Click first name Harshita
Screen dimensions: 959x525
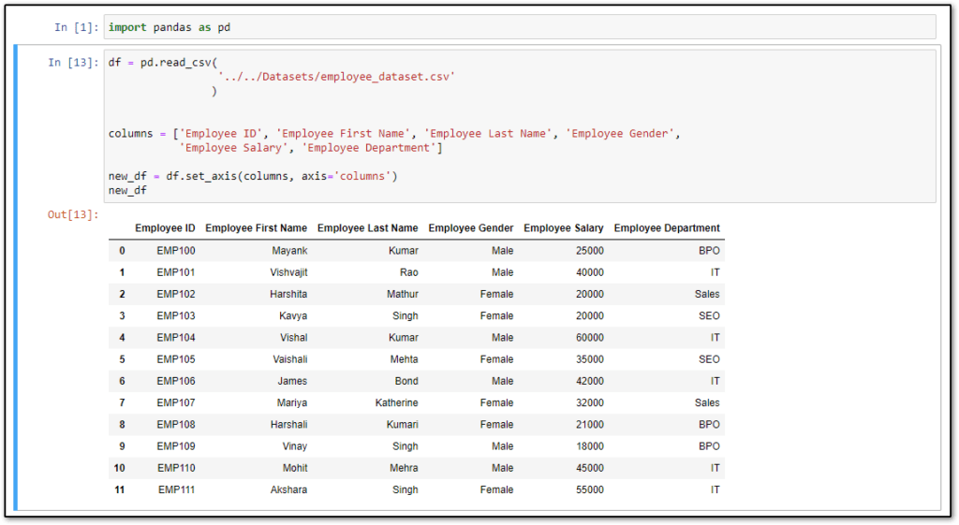(x=288, y=294)
